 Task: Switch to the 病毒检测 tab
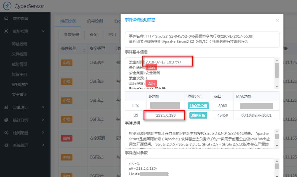pos(95,21)
